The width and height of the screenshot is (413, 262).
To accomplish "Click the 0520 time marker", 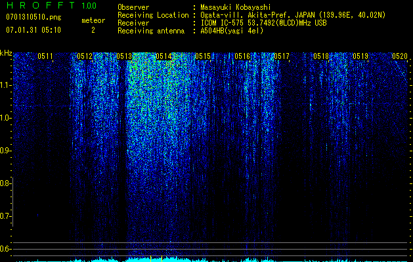I will coord(400,56).
